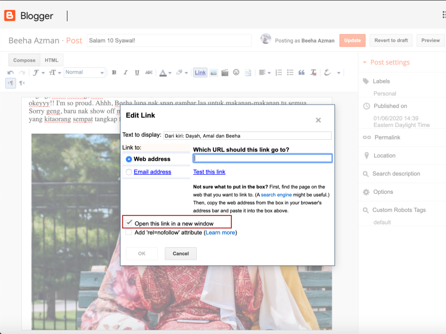
Task: Enable the Add 'rel=nofollow' attribute checkbox
Action: [129, 232]
